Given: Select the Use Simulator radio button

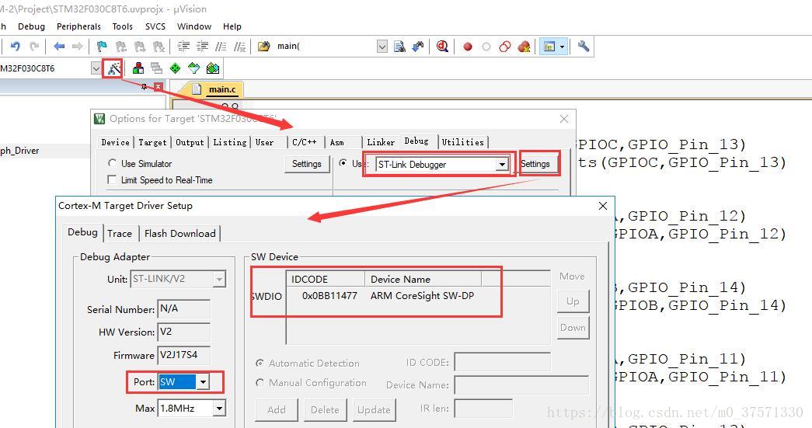Looking at the screenshot, I should [112, 163].
